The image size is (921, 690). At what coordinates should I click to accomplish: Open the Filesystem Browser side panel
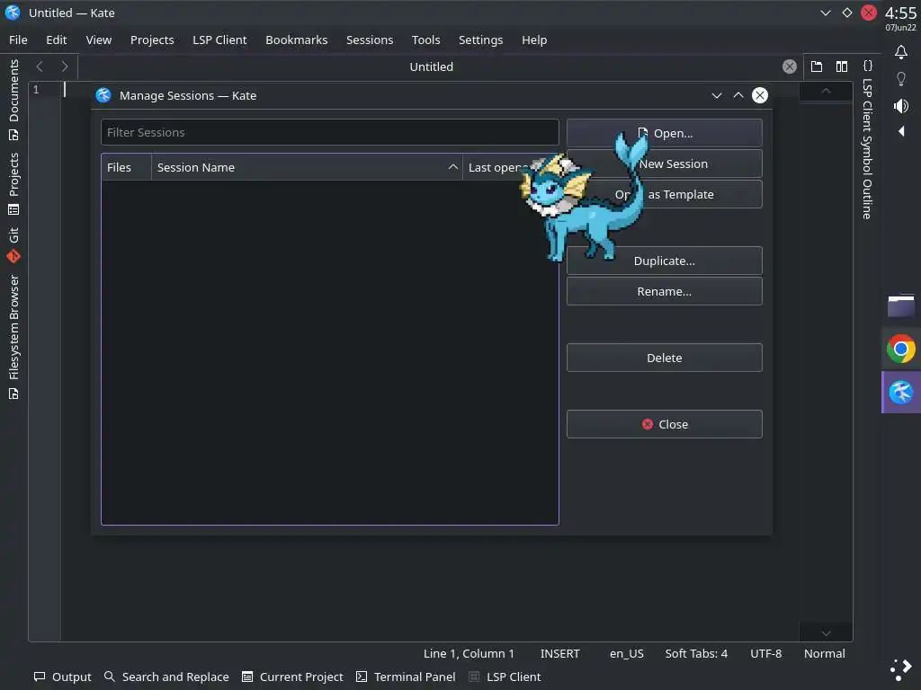[13, 337]
